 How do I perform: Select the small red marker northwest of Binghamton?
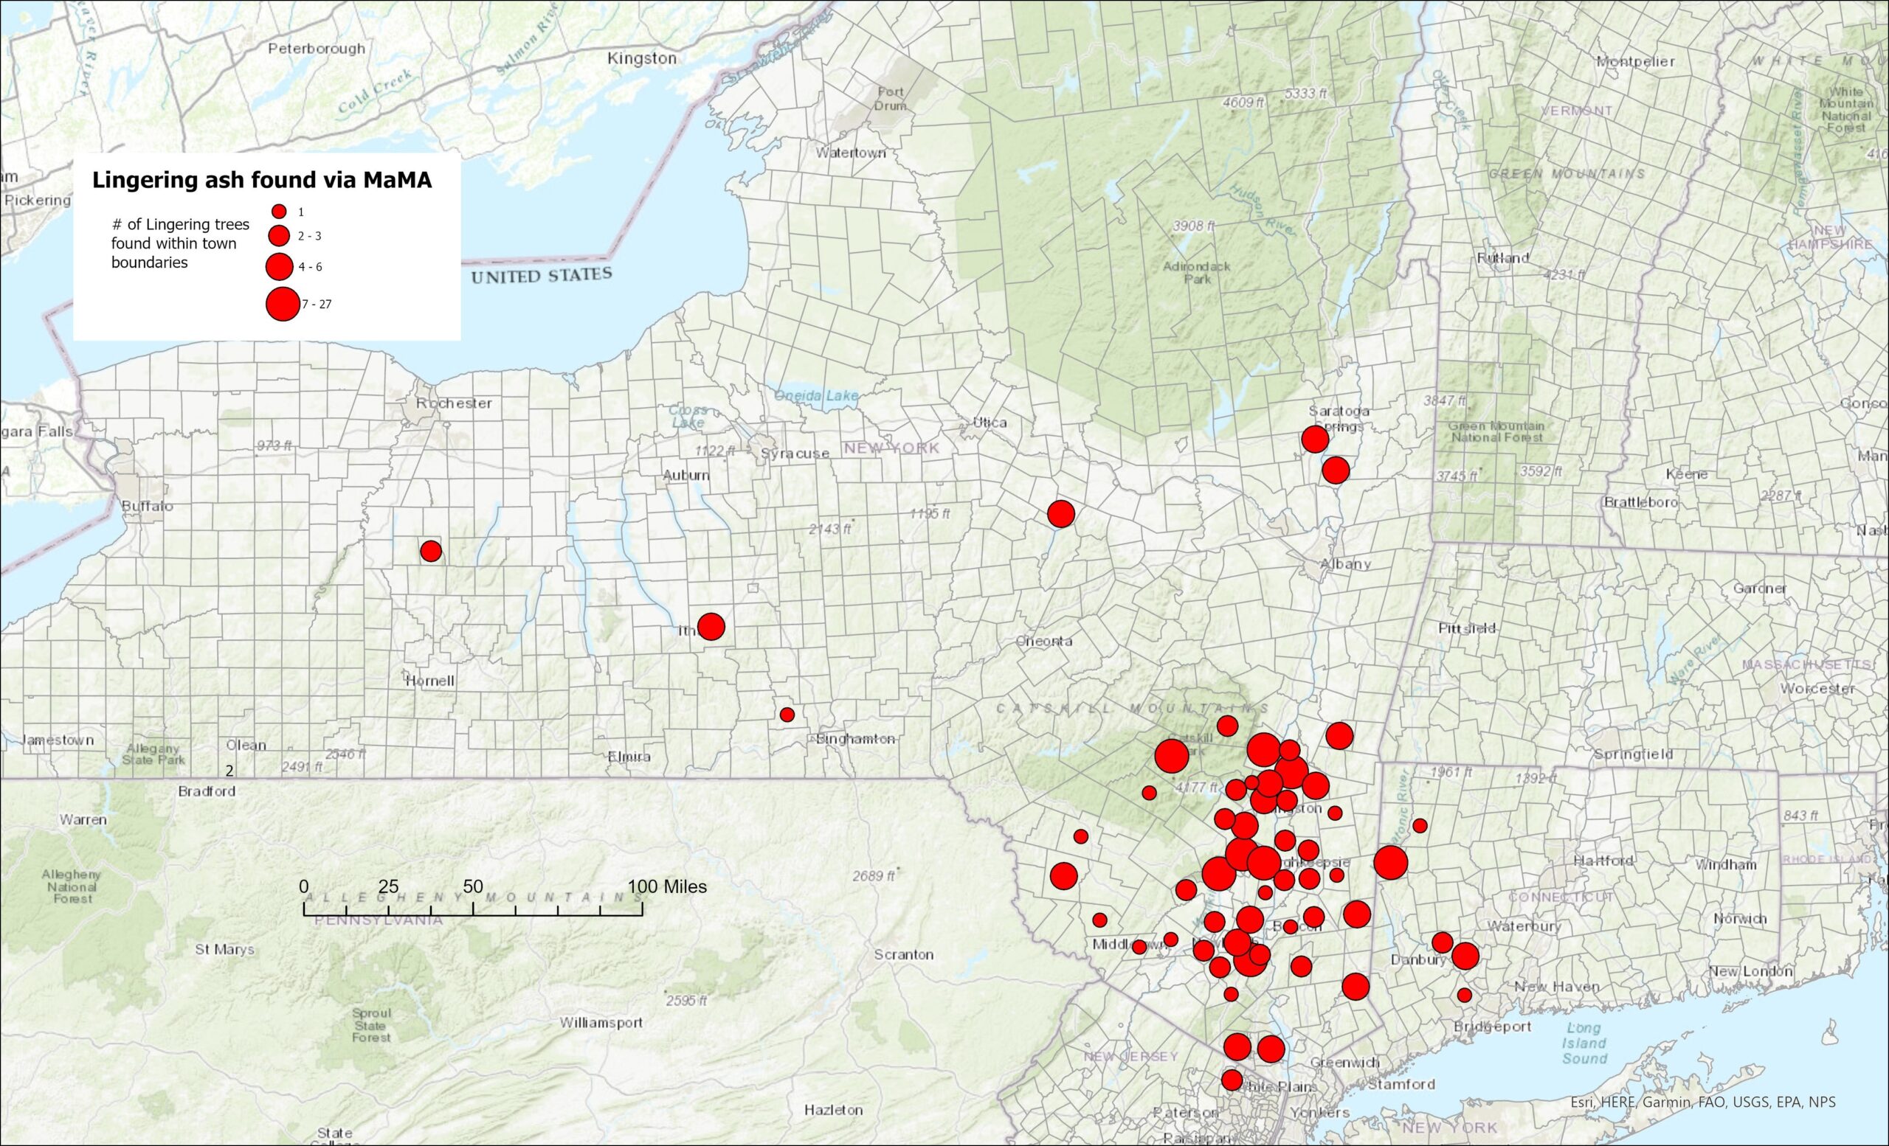[x=787, y=714]
